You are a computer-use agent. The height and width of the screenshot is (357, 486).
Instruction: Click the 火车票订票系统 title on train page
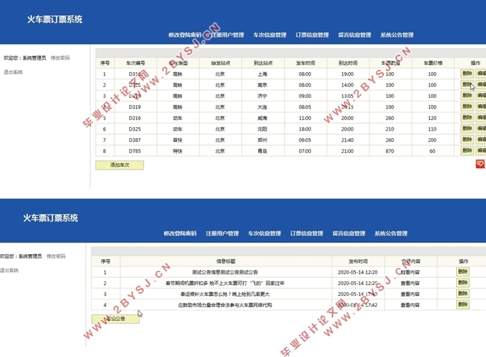tap(55, 19)
